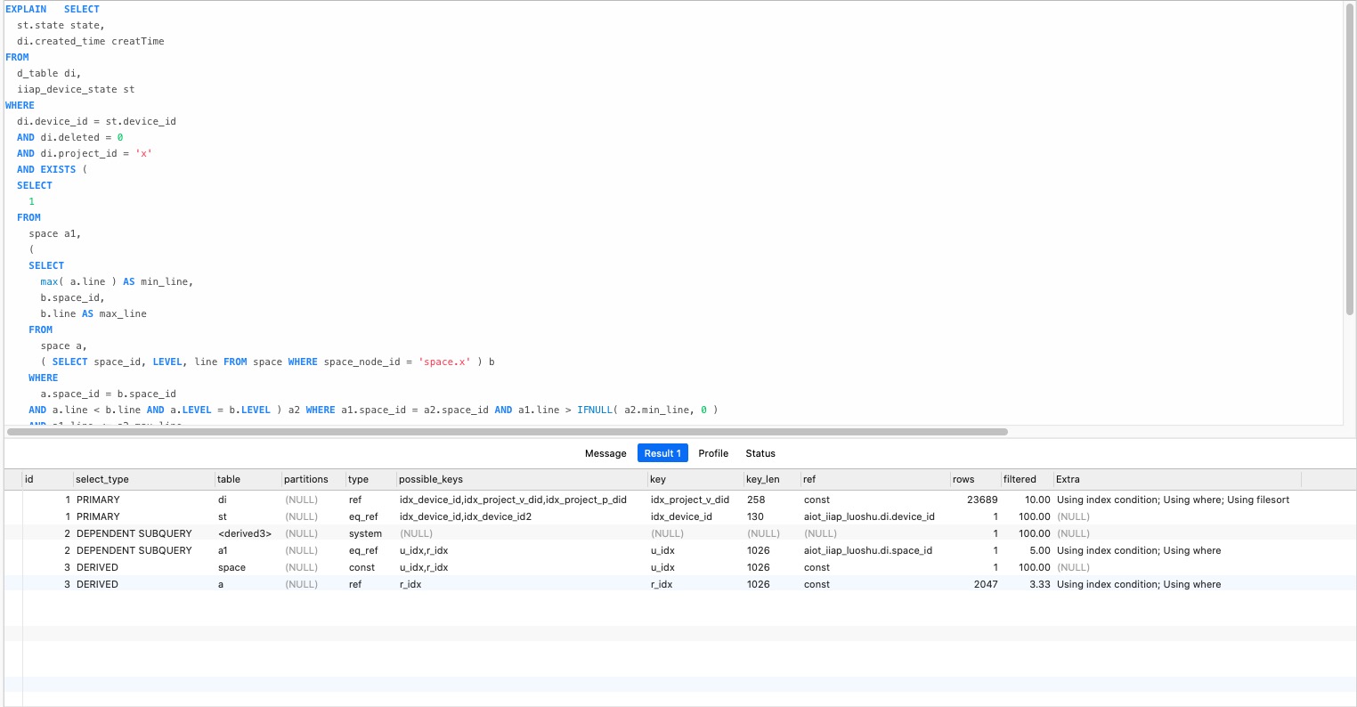
Task: Select the 'idx_device_id,idx_device_id2' possible_keys cell
Action: point(466,516)
